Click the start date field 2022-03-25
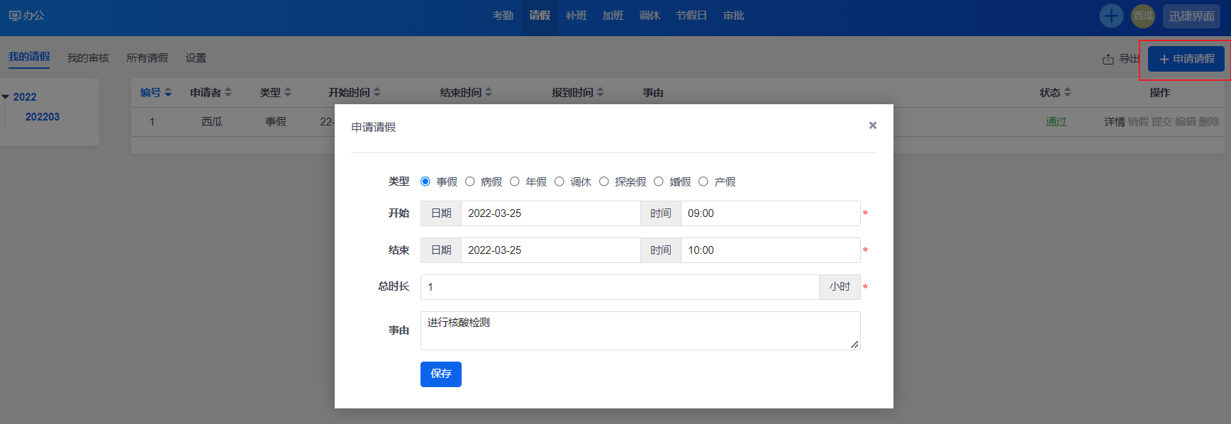This screenshot has height=424, width=1231. coord(551,213)
